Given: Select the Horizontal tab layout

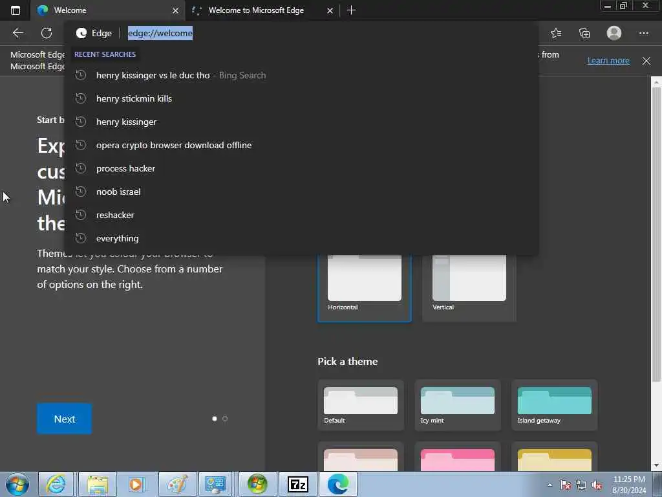Looking at the screenshot, I should [x=365, y=287].
